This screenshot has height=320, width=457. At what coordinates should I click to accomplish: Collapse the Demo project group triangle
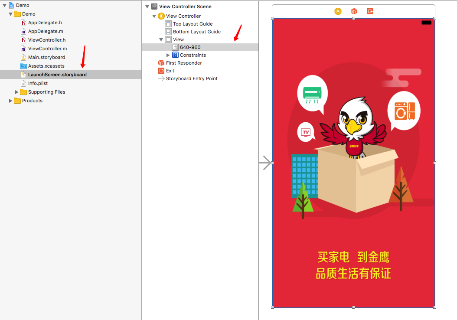coord(10,13)
